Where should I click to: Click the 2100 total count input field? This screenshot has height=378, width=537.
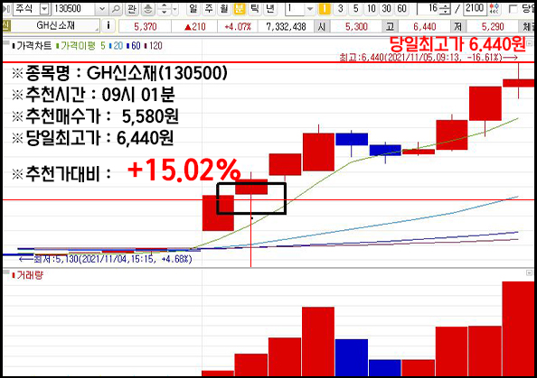pos(475,8)
